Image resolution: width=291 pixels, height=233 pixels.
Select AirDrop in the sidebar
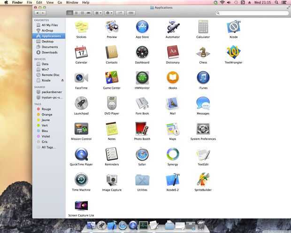49,31
